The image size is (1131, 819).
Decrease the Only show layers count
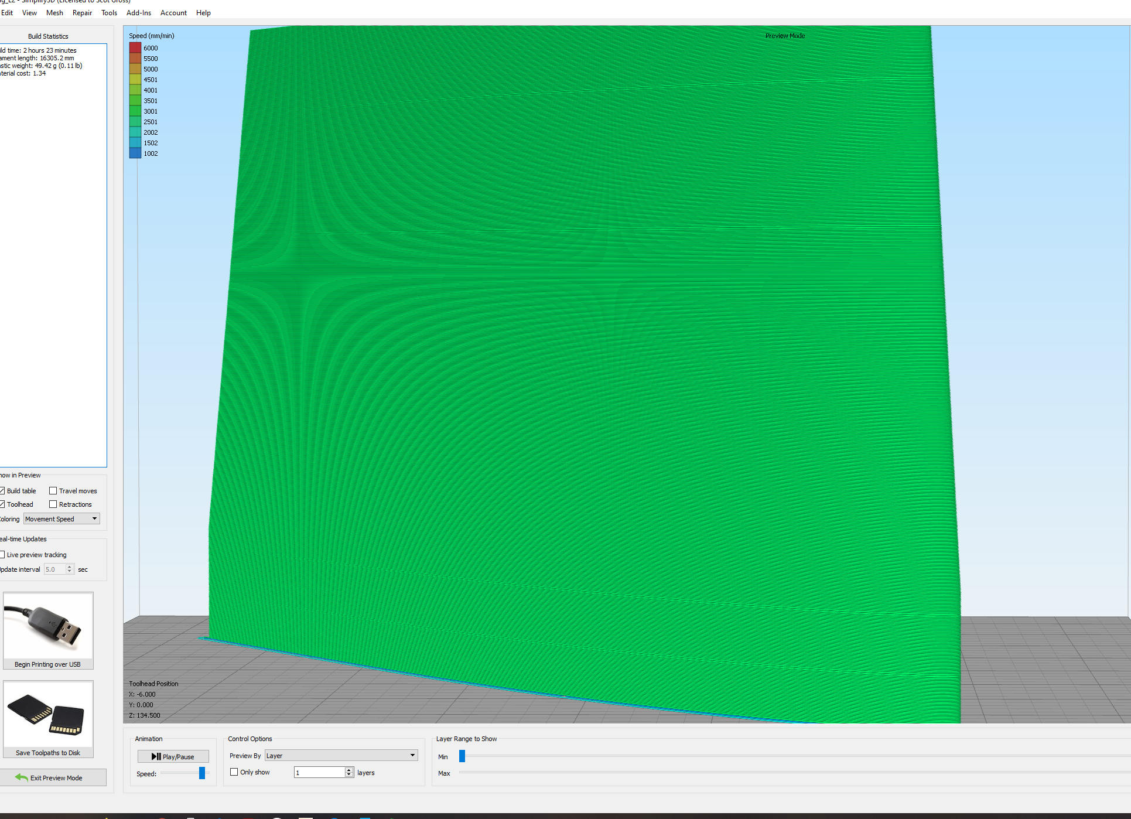coord(349,775)
